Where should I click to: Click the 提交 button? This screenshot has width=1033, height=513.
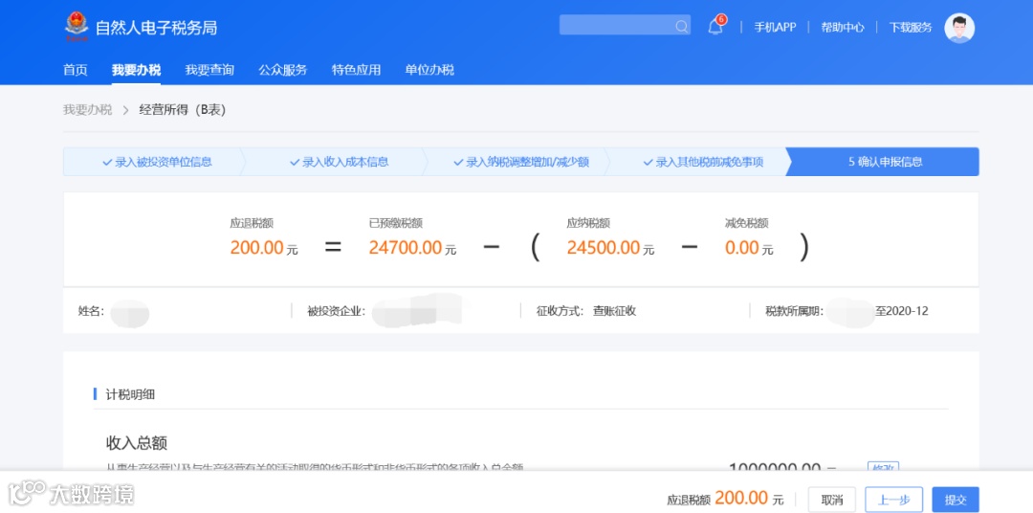(x=956, y=500)
